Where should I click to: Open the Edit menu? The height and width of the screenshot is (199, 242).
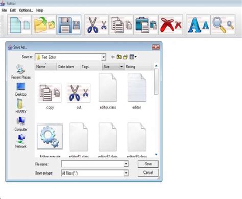pyautogui.click(x=13, y=10)
